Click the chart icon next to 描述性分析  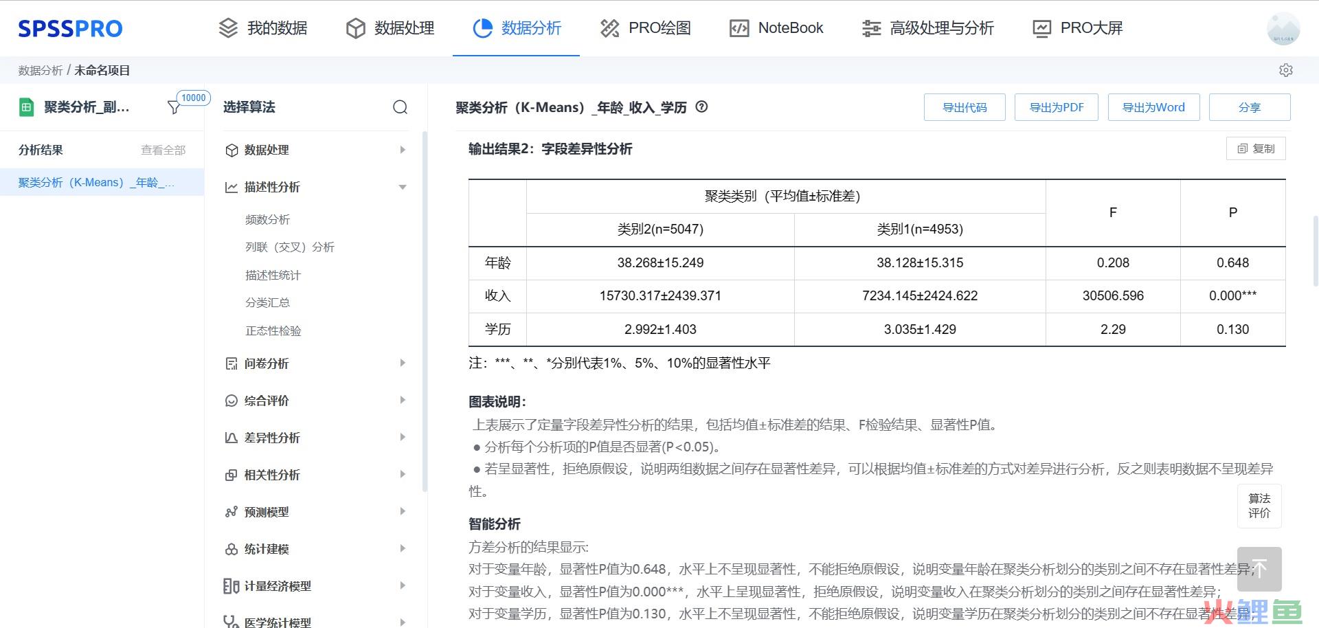tap(232, 187)
